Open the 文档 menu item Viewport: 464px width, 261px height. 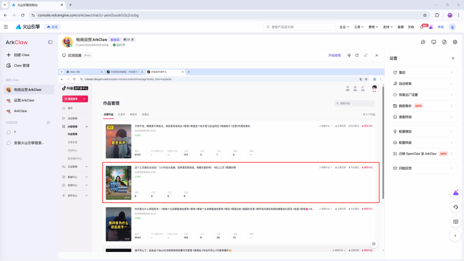pyautogui.click(x=411, y=27)
